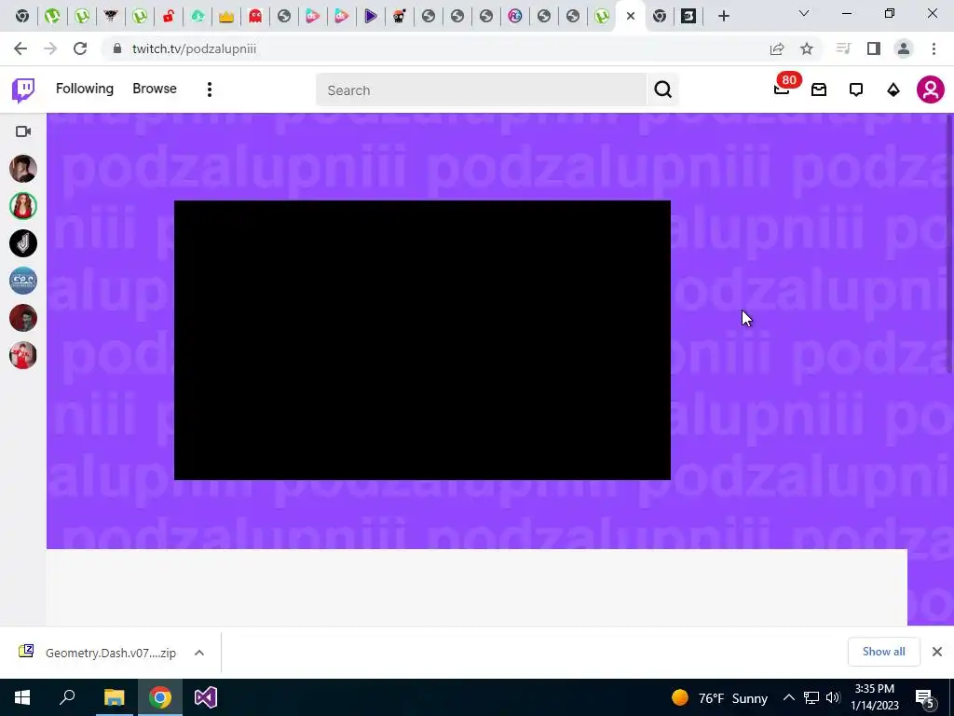Open the Windows notification center
Viewport: 954px width, 716px height.
pos(926,697)
